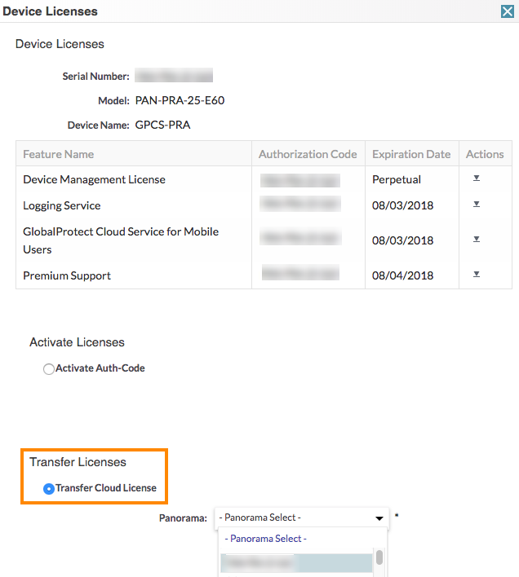Click GlobalProtect Cloud Service for Mobile Users
Screen dimensions: 519x577
[x=121, y=240]
